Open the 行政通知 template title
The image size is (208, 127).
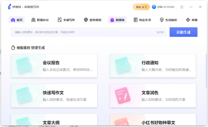point(150,63)
